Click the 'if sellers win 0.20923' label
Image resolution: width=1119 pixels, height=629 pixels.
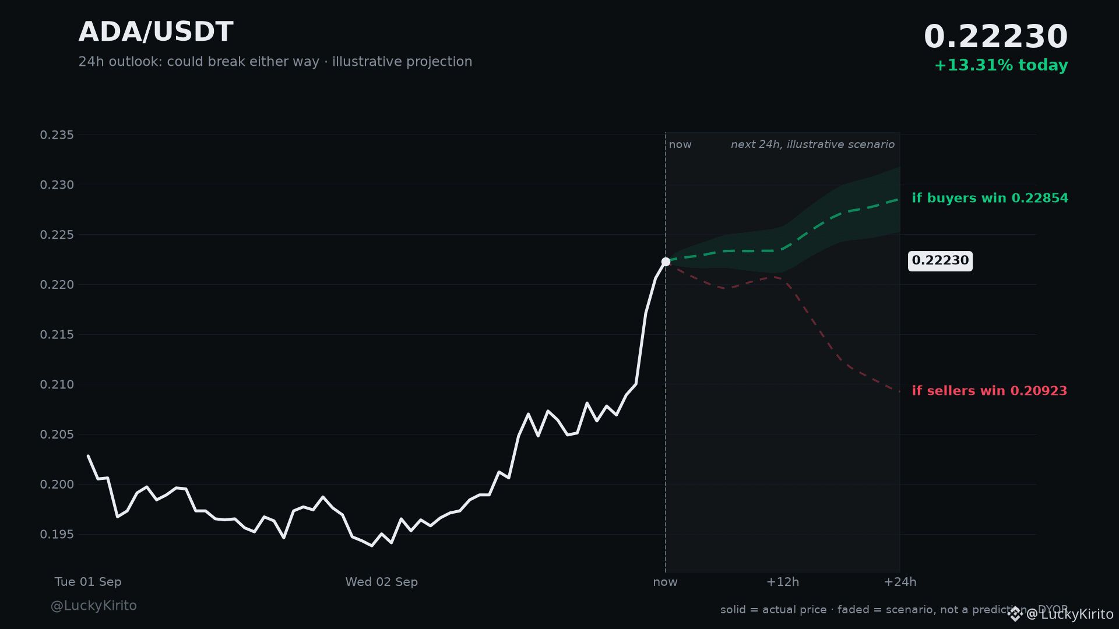[x=989, y=391]
